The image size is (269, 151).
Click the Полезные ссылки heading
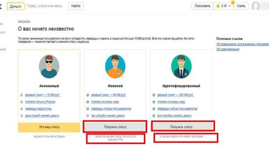point(229,39)
